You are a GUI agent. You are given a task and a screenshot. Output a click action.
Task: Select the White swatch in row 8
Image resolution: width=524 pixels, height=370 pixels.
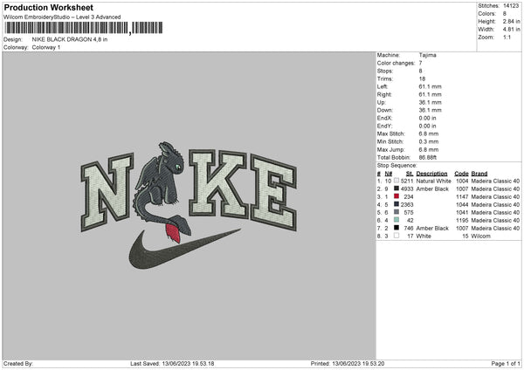[396, 236]
